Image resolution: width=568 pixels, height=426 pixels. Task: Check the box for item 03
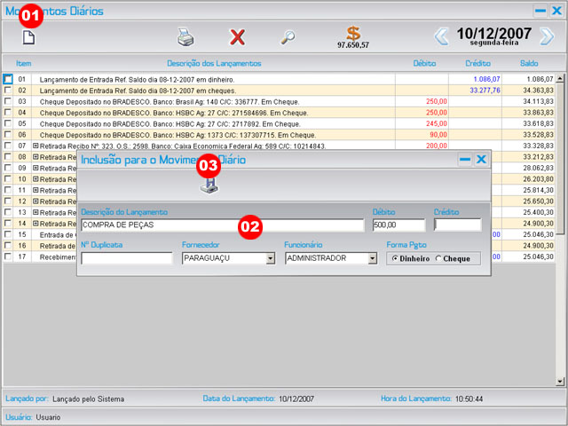(8, 101)
